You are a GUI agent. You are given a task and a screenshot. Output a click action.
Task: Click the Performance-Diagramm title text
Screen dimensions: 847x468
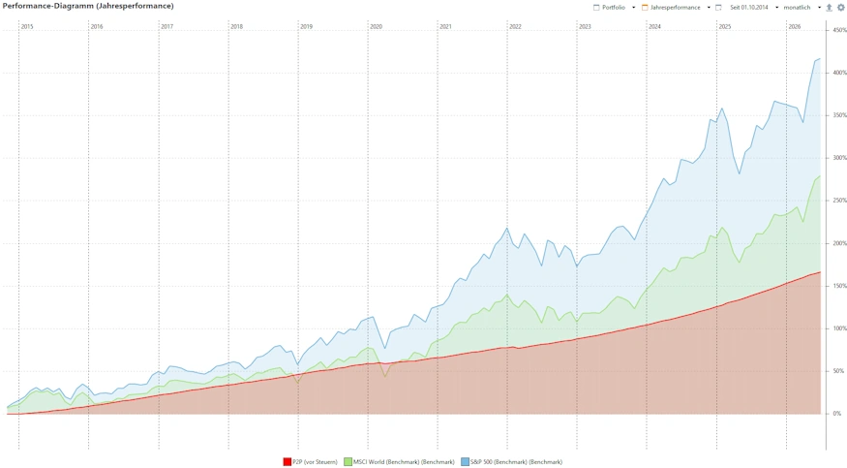point(88,6)
